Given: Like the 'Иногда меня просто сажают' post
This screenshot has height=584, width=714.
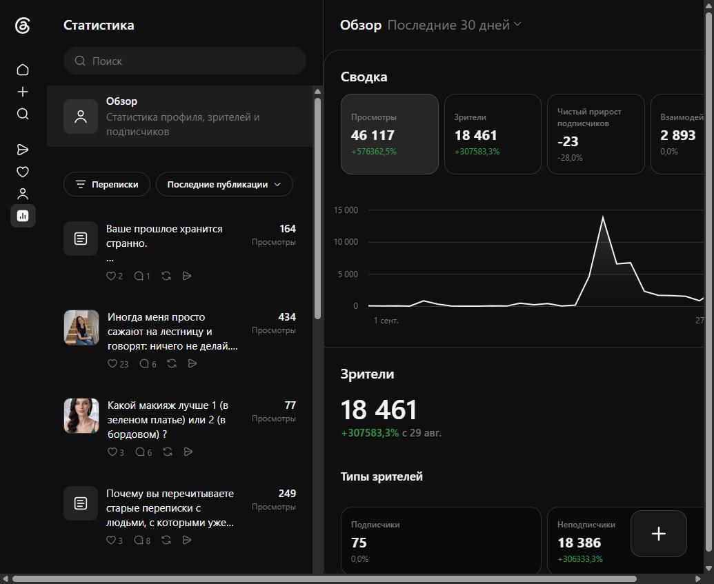Looking at the screenshot, I should (x=112, y=363).
